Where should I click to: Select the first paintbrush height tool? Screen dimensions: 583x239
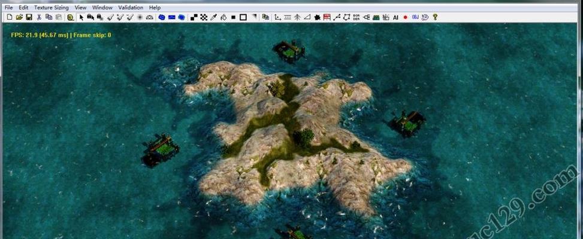point(110,17)
